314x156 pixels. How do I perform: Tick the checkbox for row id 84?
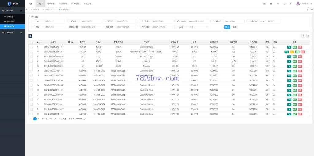click(x=31, y=47)
